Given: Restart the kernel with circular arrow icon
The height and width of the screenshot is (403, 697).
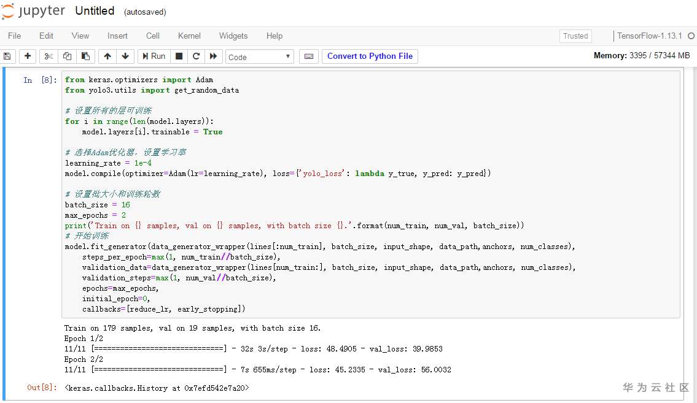Looking at the screenshot, I should click(x=197, y=56).
